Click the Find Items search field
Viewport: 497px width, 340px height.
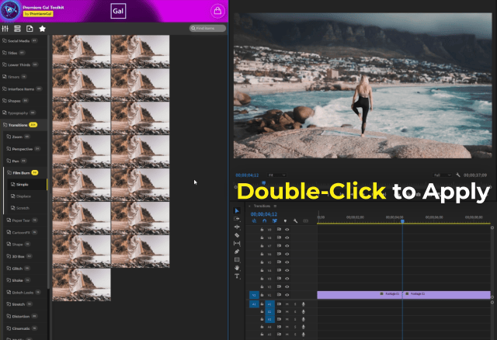coord(207,28)
